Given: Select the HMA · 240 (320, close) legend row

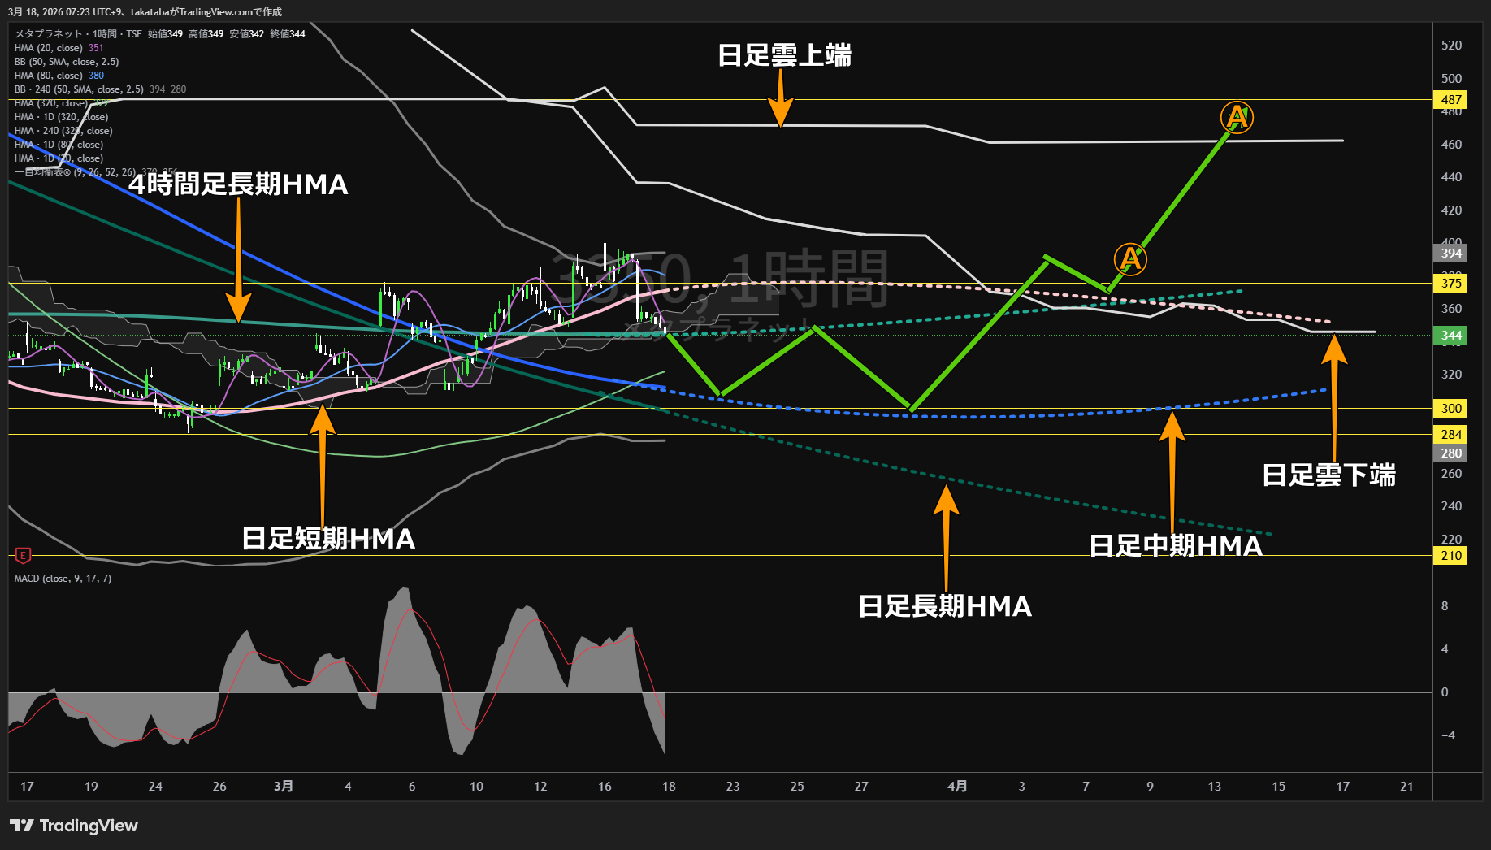Looking at the screenshot, I should tap(63, 131).
